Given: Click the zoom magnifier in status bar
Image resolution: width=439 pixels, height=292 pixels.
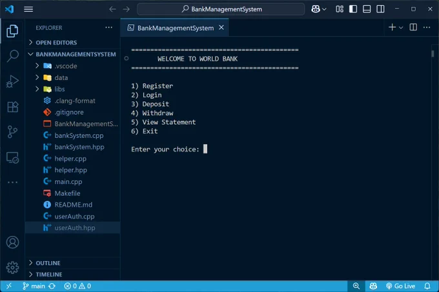Looking at the screenshot, I should (x=356, y=286).
